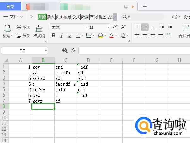The height and width of the screenshot is (143, 190).
Task: Click the distributed alignment icon
Action: point(169,35)
